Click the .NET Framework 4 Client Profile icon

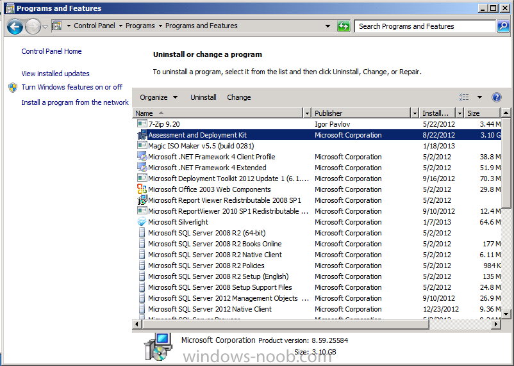click(x=142, y=157)
